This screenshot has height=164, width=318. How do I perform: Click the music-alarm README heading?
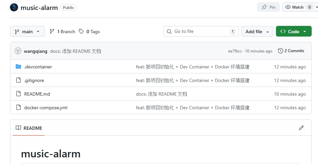click(x=51, y=154)
